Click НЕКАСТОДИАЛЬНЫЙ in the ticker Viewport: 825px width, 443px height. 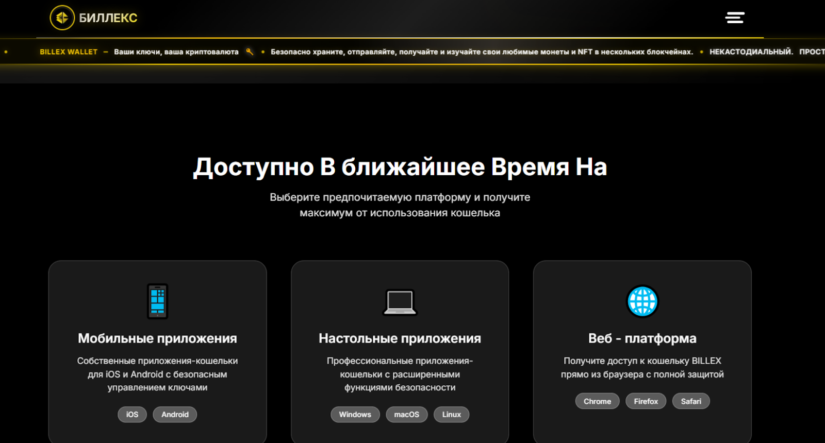click(751, 52)
